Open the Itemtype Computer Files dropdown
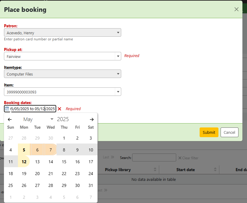 (x=62, y=74)
